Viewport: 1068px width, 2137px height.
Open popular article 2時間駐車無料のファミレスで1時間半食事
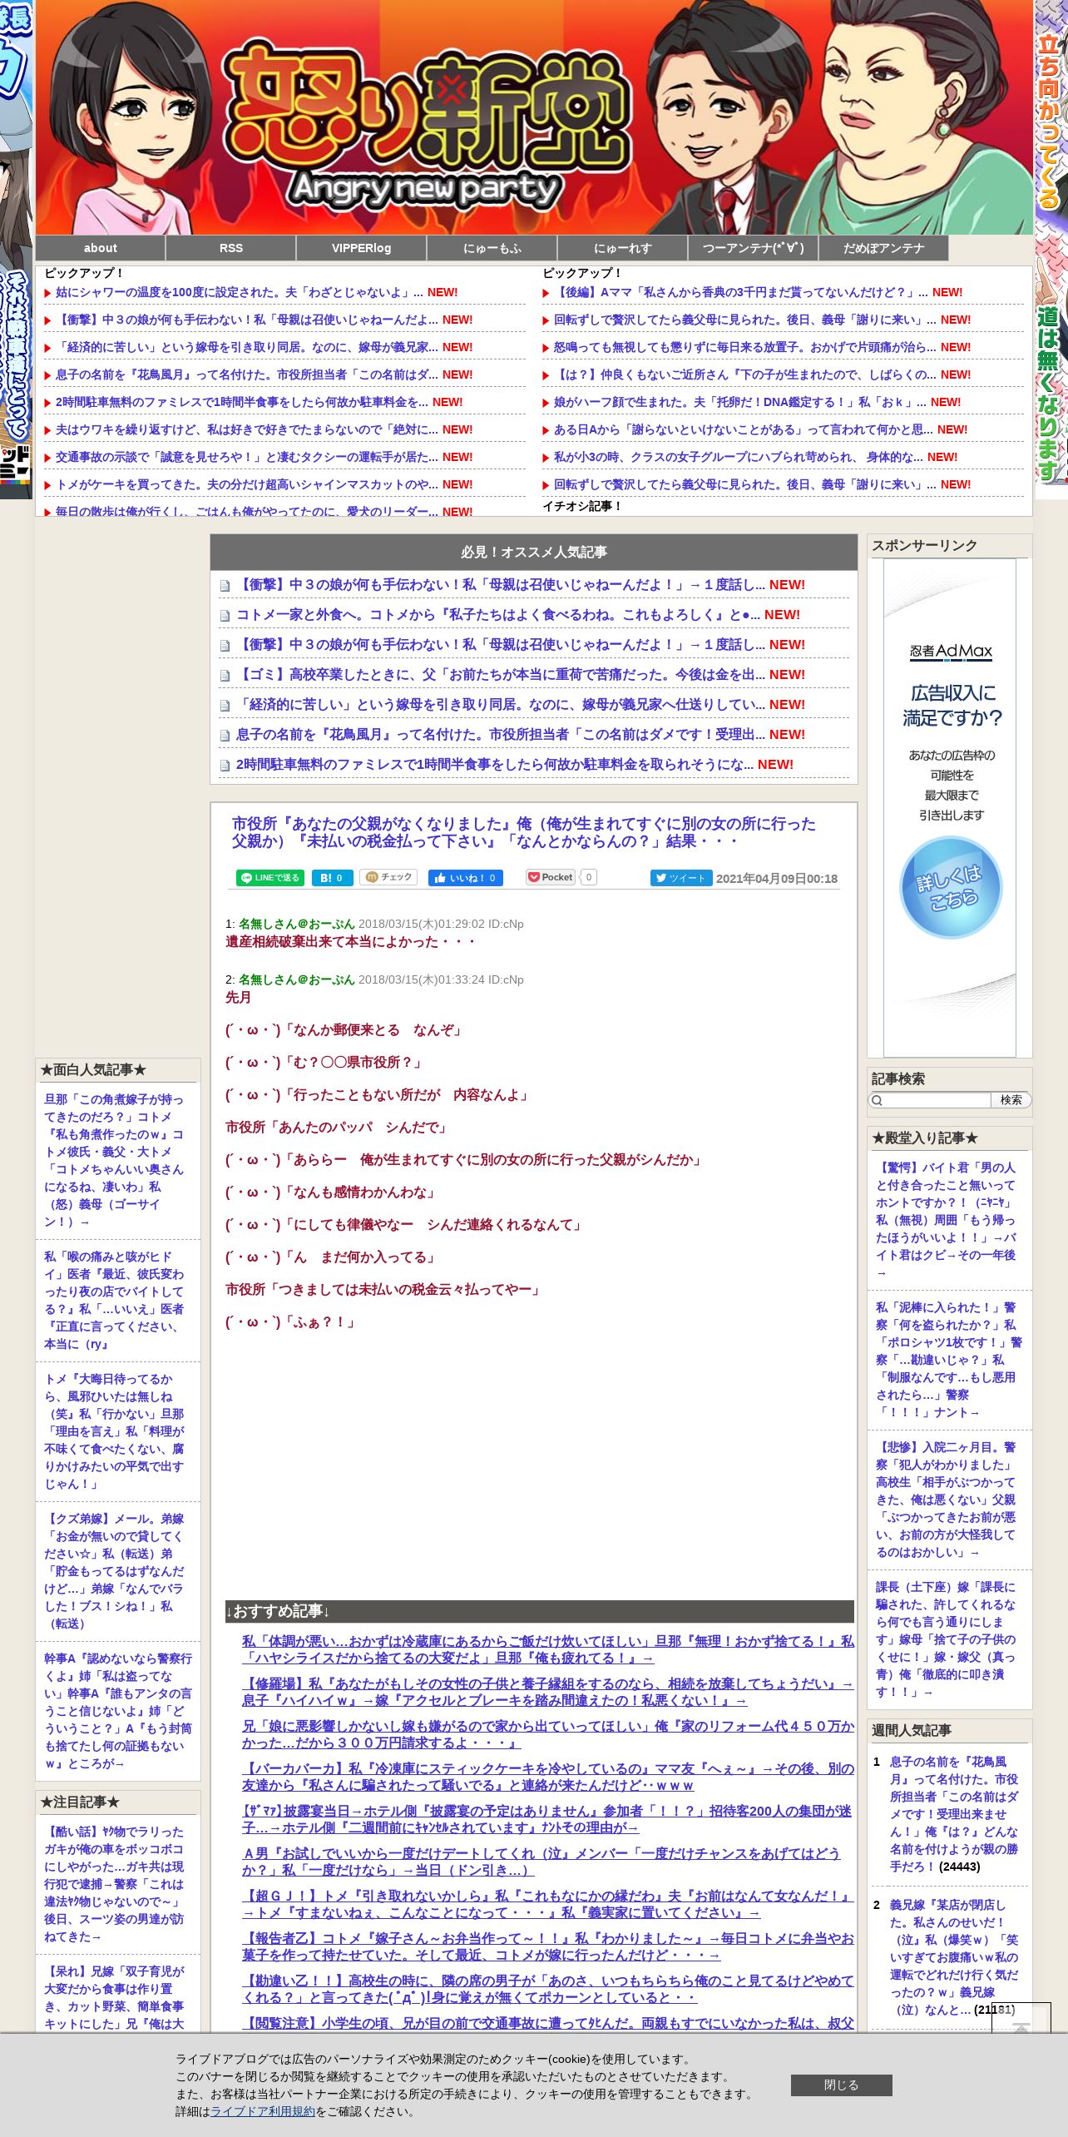point(495,765)
